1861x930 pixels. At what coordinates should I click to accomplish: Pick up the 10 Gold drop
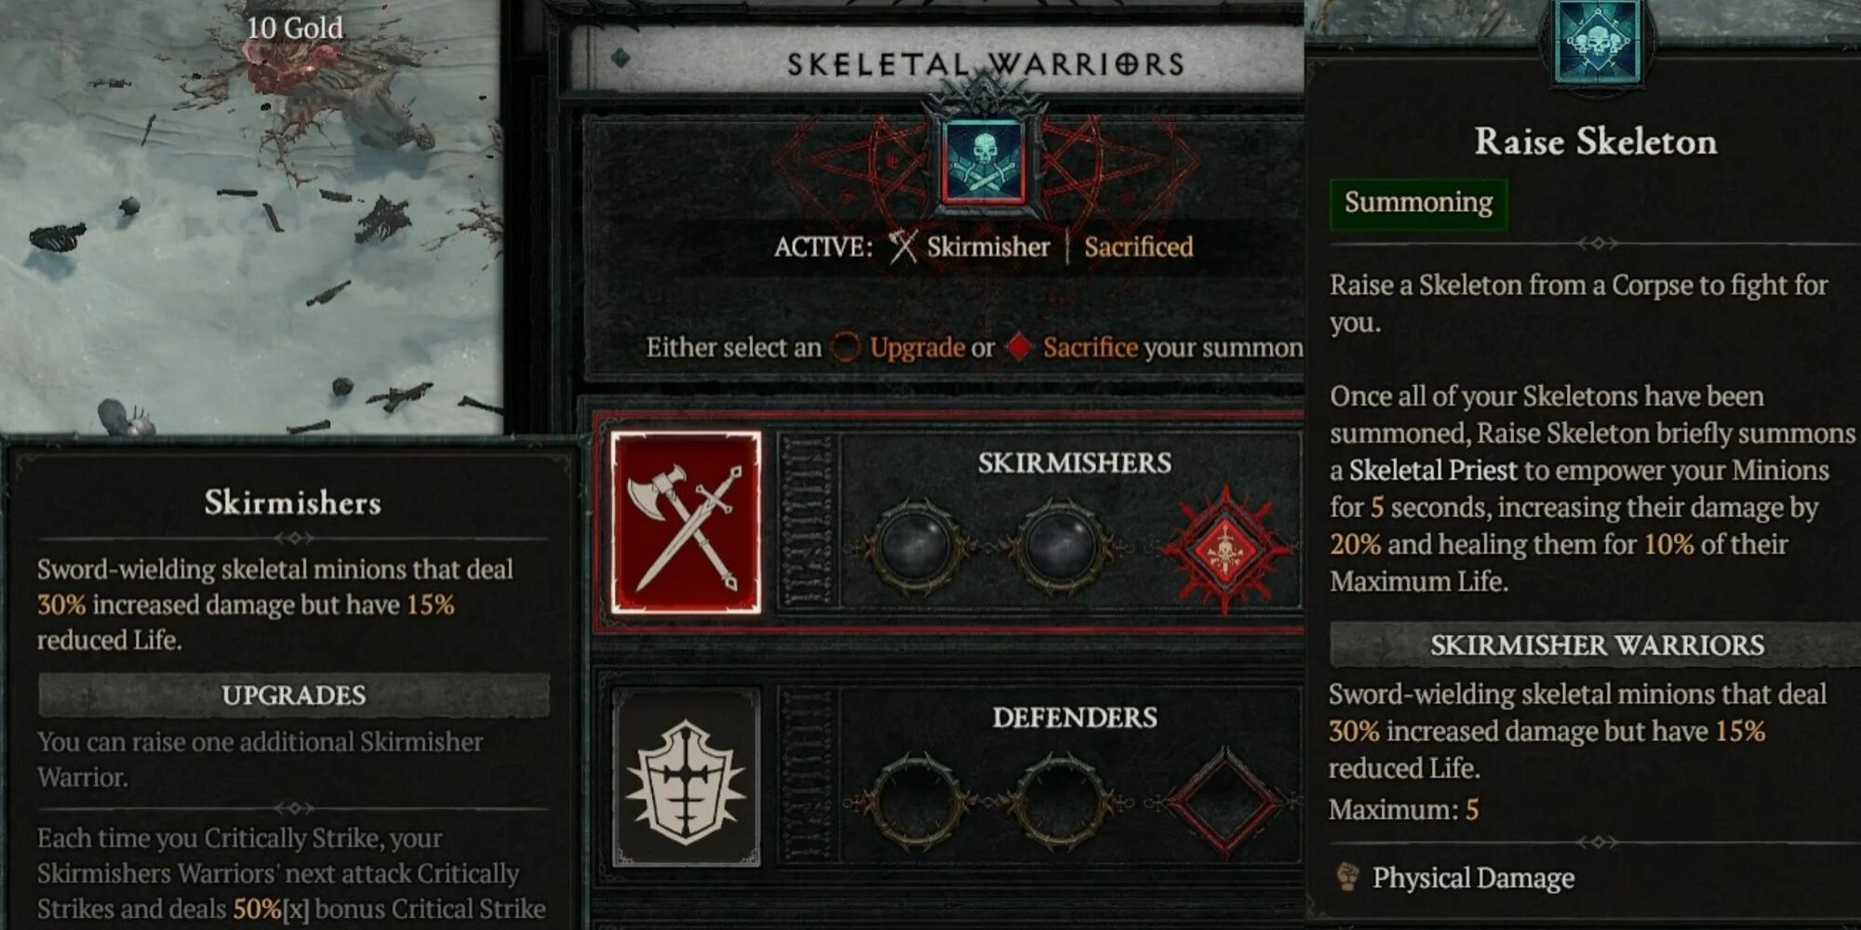[x=294, y=28]
